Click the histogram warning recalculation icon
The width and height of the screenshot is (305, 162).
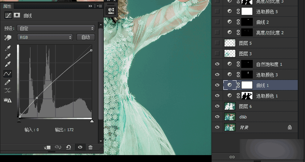tap(7, 101)
